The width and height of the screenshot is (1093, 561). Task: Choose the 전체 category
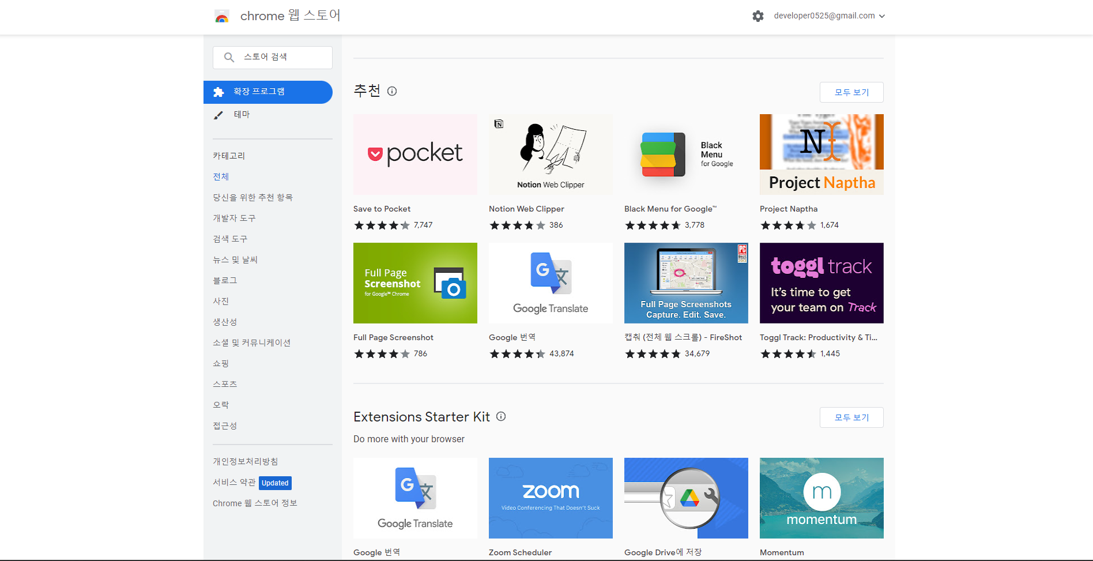pyautogui.click(x=221, y=176)
